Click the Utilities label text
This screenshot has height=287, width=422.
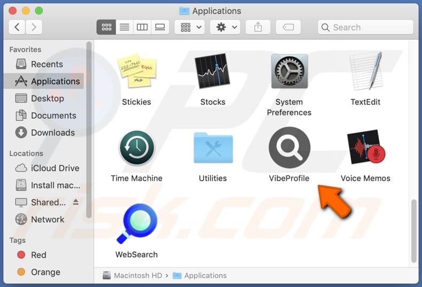coord(213,178)
